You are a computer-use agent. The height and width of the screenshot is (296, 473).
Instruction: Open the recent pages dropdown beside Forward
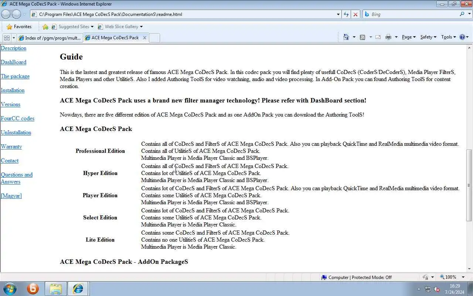pos(25,14)
